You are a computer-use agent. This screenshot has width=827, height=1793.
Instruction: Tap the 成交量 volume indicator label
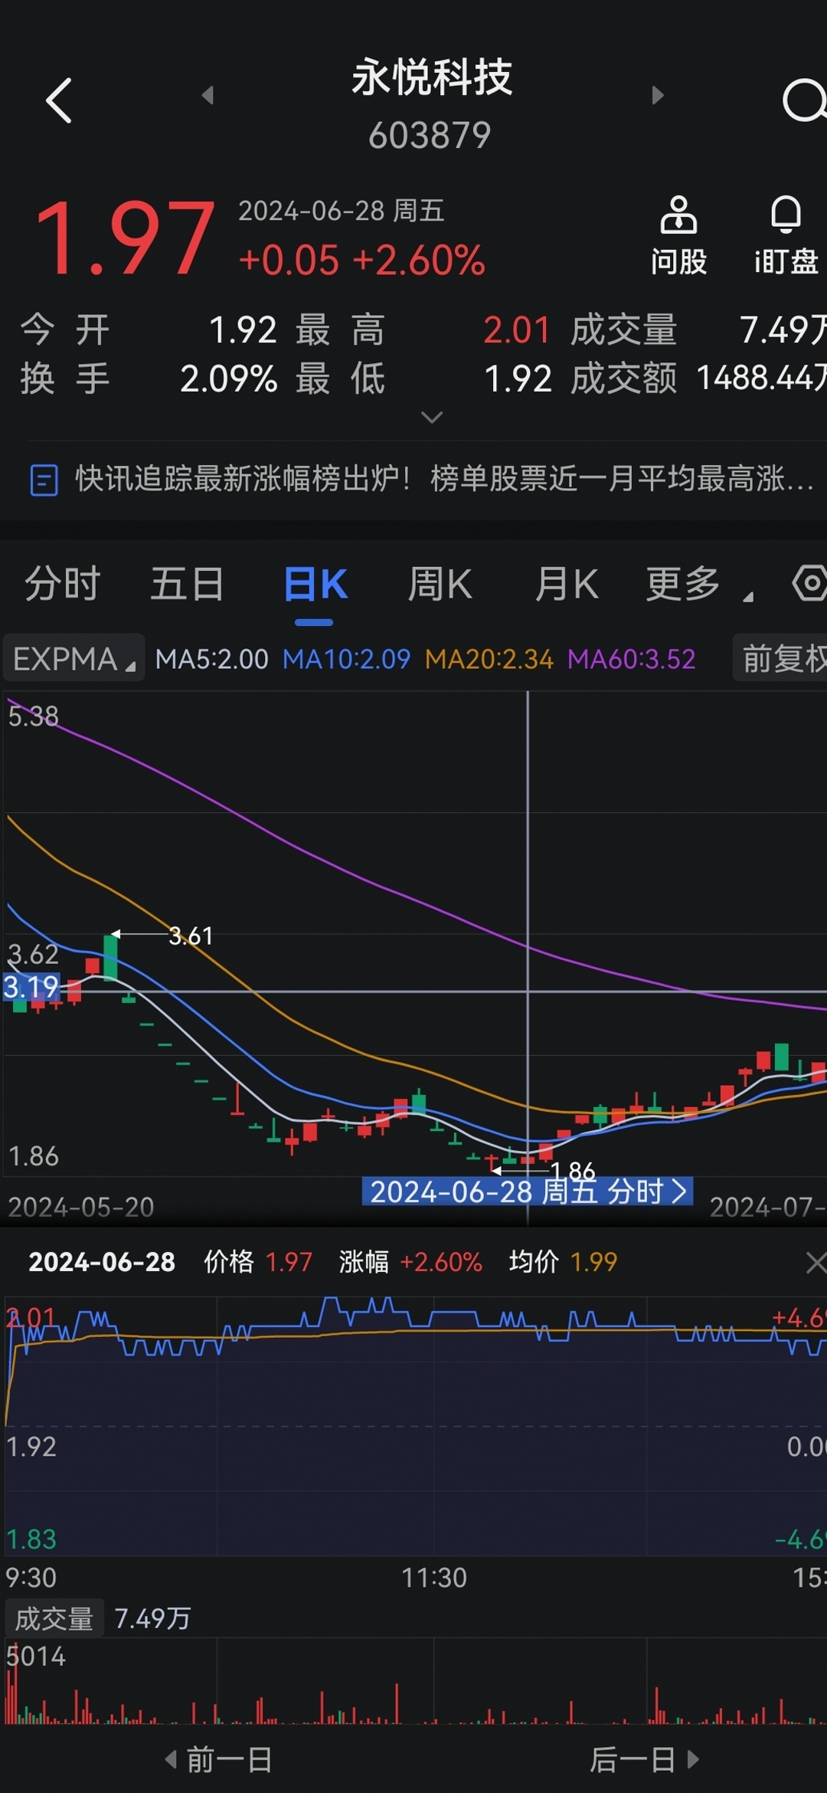(x=54, y=1618)
